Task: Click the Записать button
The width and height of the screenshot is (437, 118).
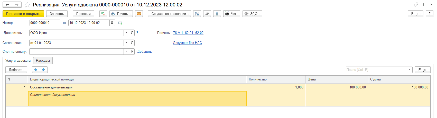Action: pyautogui.click(x=57, y=14)
